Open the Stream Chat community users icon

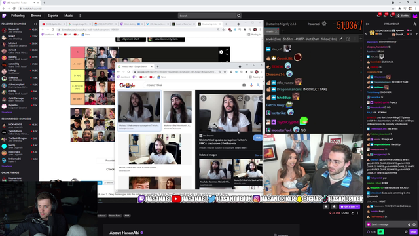click(414, 24)
